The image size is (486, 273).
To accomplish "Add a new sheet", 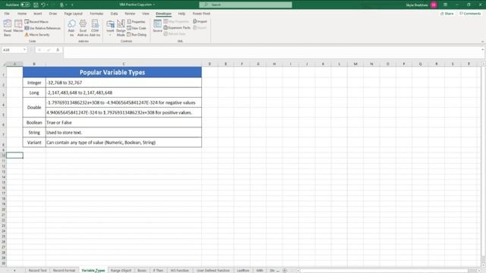I will 285,271.
